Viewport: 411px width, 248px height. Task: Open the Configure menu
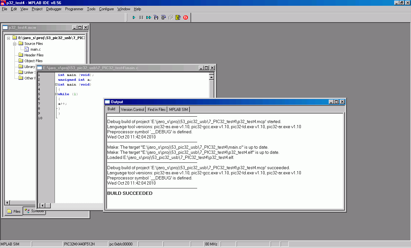[106, 9]
